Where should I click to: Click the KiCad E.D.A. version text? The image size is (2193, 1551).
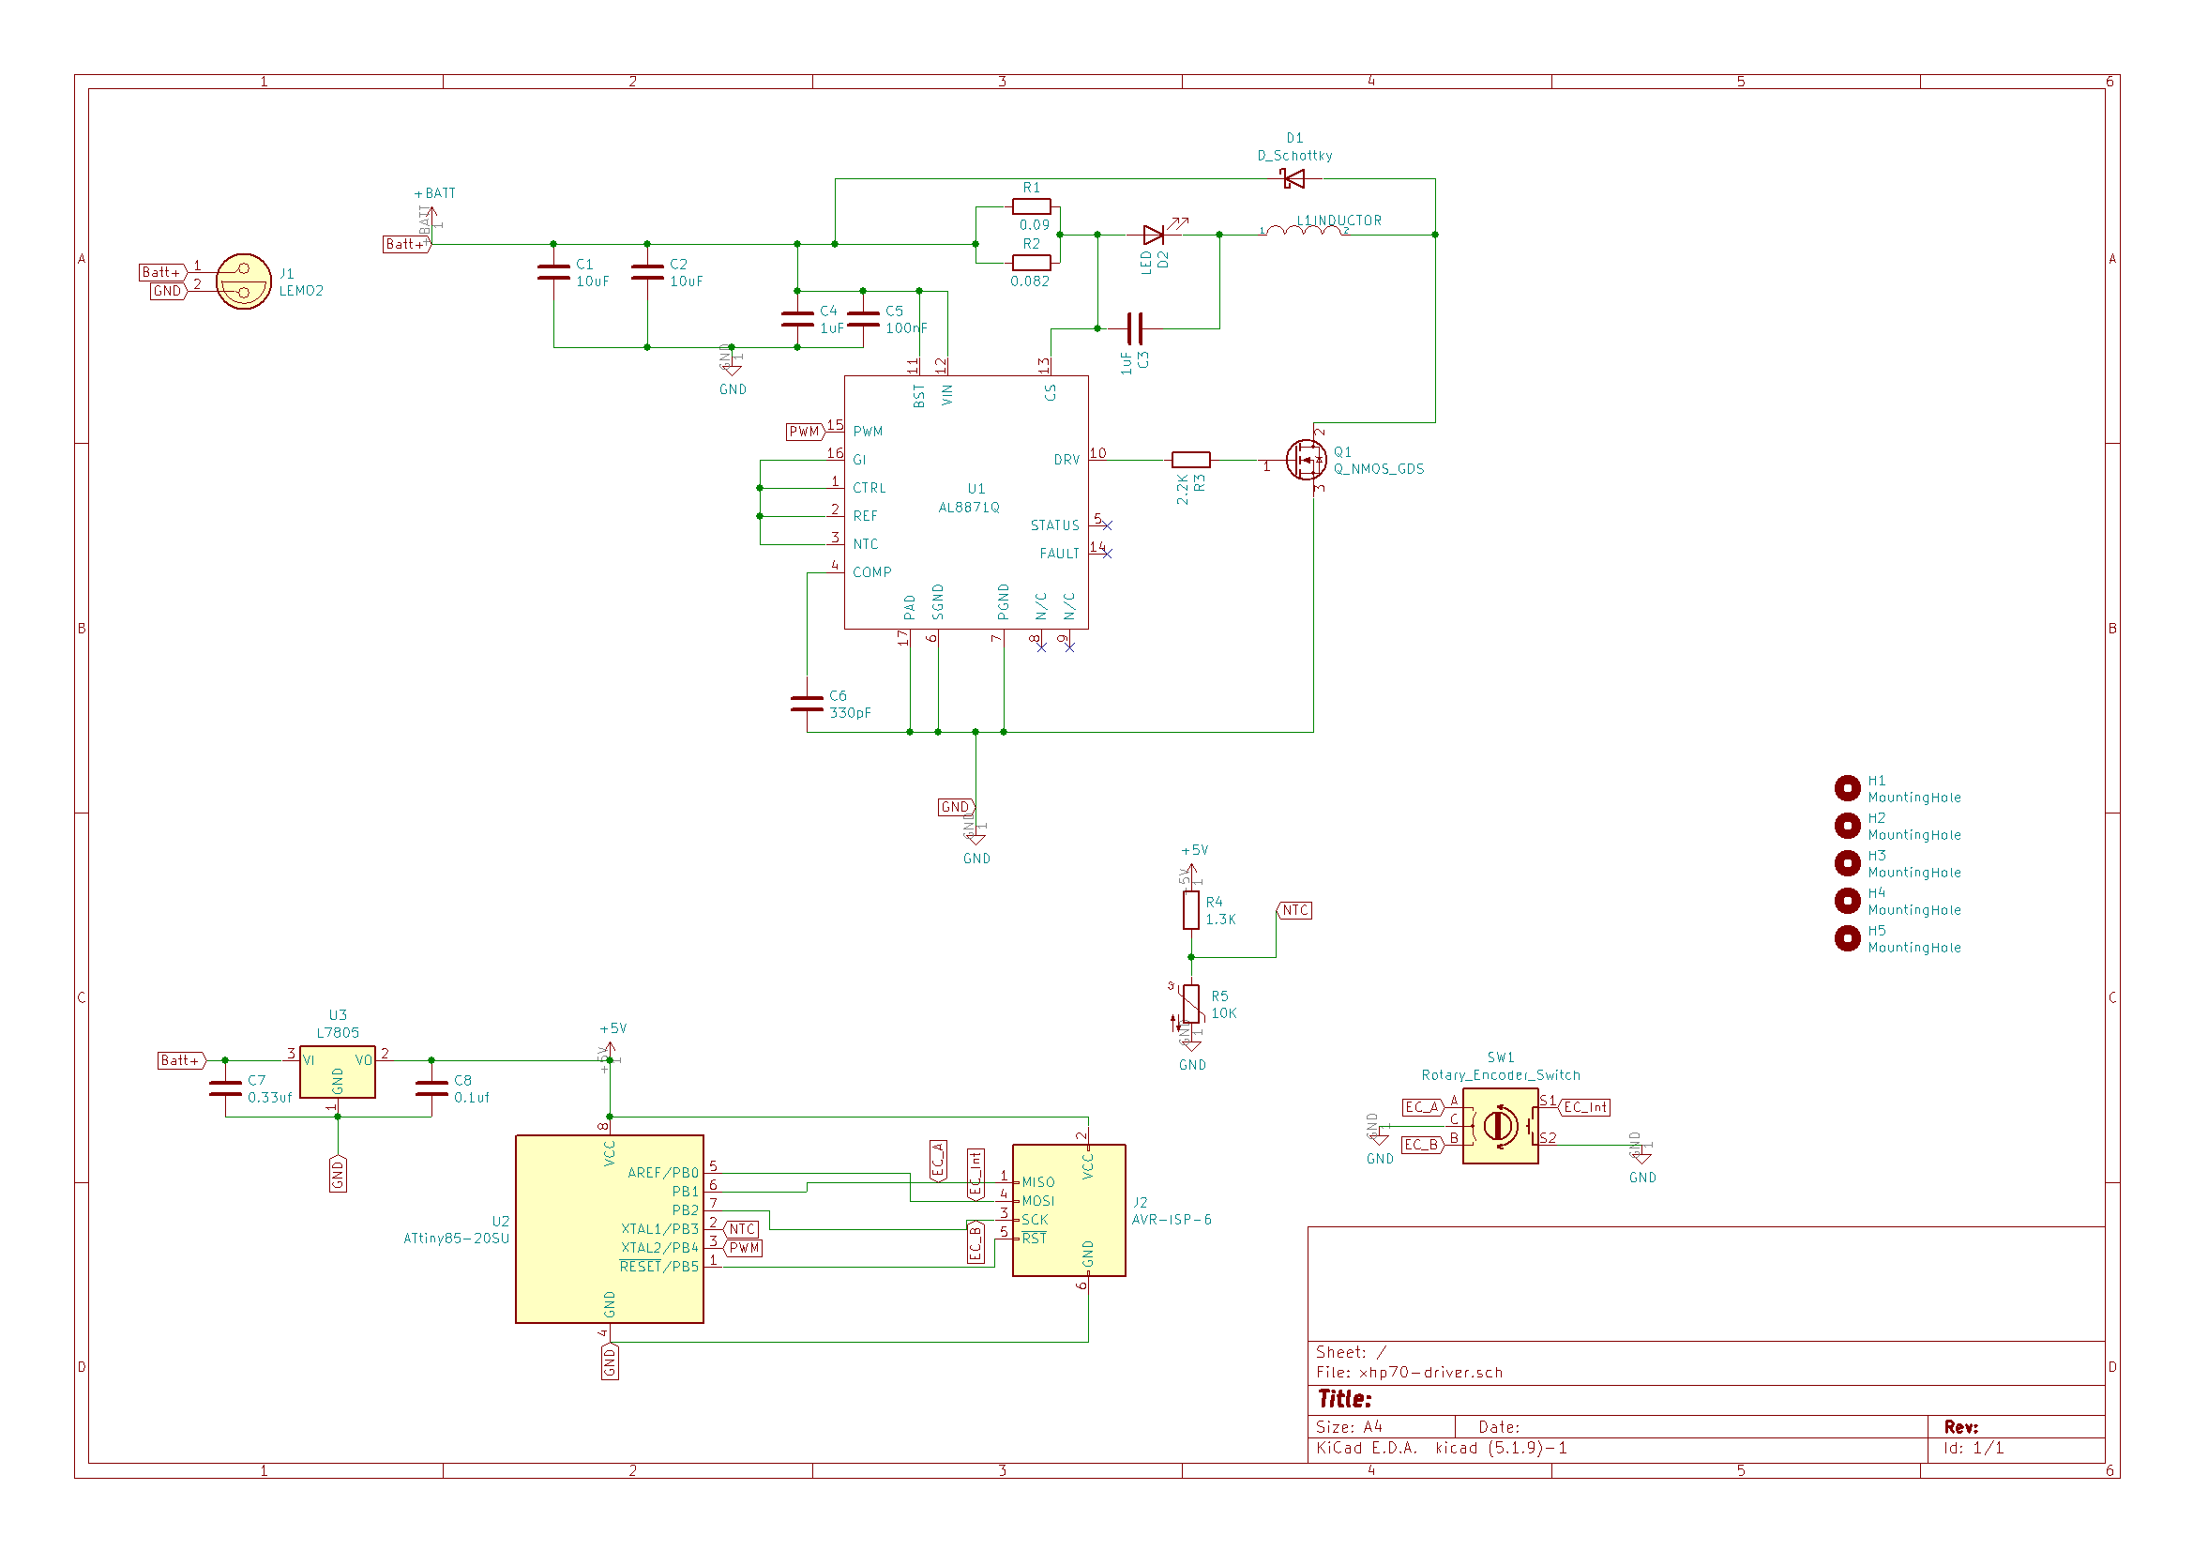click(x=1442, y=1448)
